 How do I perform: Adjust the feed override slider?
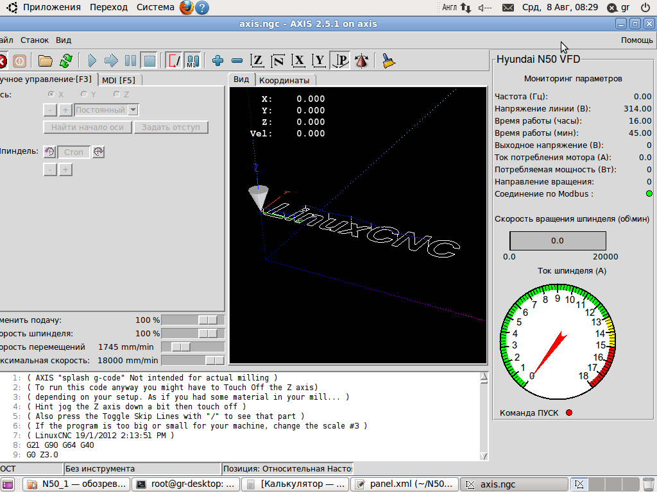[x=207, y=320]
